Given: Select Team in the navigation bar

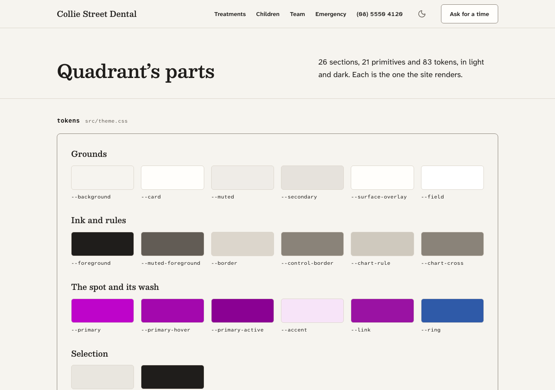Looking at the screenshot, I should [297, 14].
